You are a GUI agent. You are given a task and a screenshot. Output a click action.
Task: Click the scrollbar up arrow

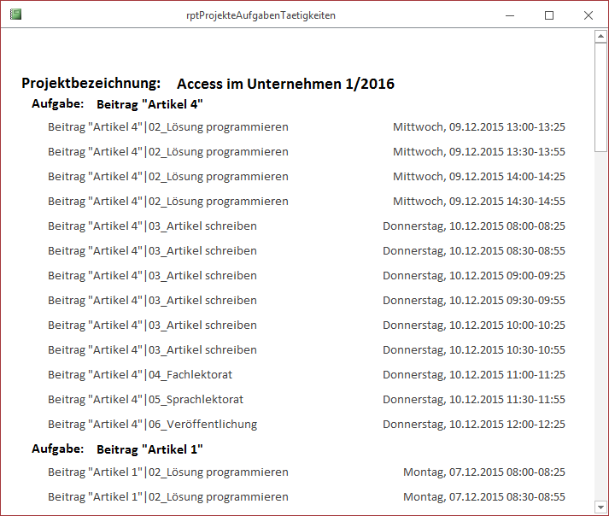[600, 37]
